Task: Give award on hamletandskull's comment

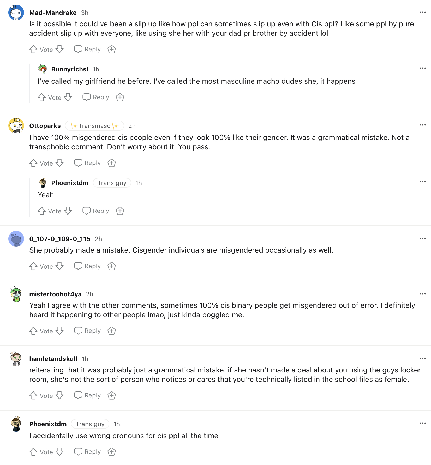Action: 112,395
